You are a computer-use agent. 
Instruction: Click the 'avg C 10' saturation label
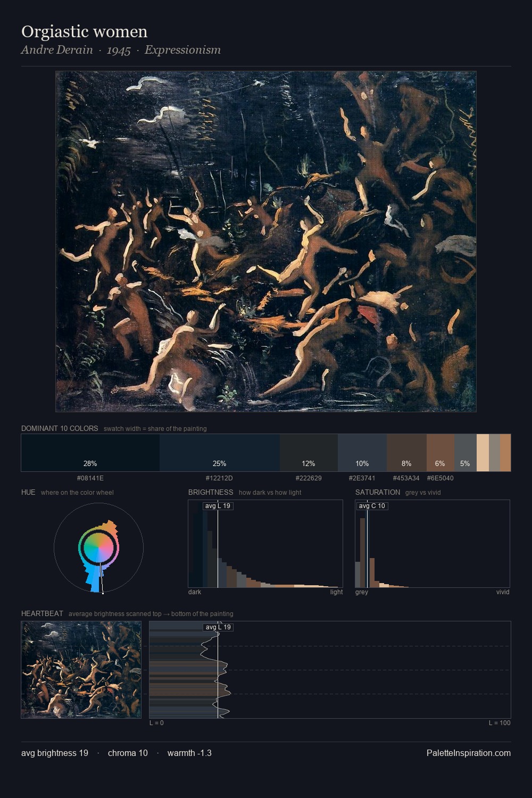372,506
